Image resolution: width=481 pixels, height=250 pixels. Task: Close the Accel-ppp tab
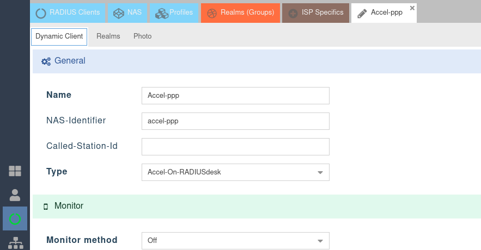(412, 8)
